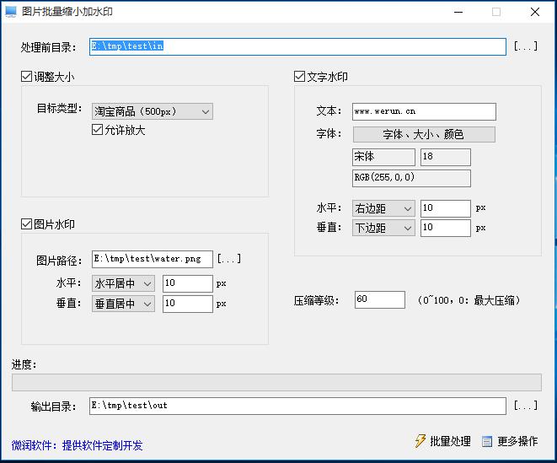Click image watermark 垂直 offset field
The image size is (557, 463).
(188, 304)
